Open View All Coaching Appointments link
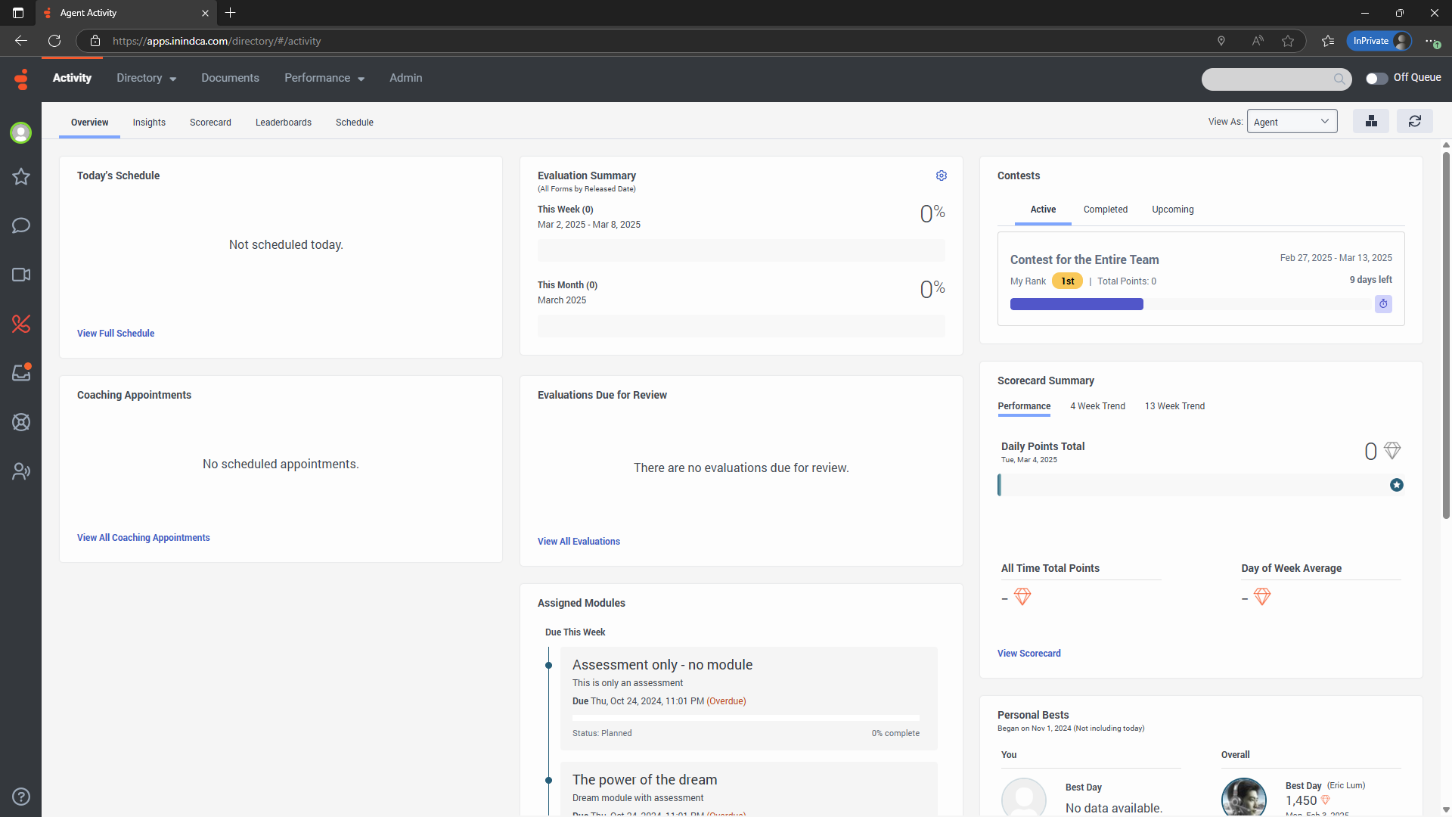The height and width of the screenshot is (817, 1452). pos(144,538)
